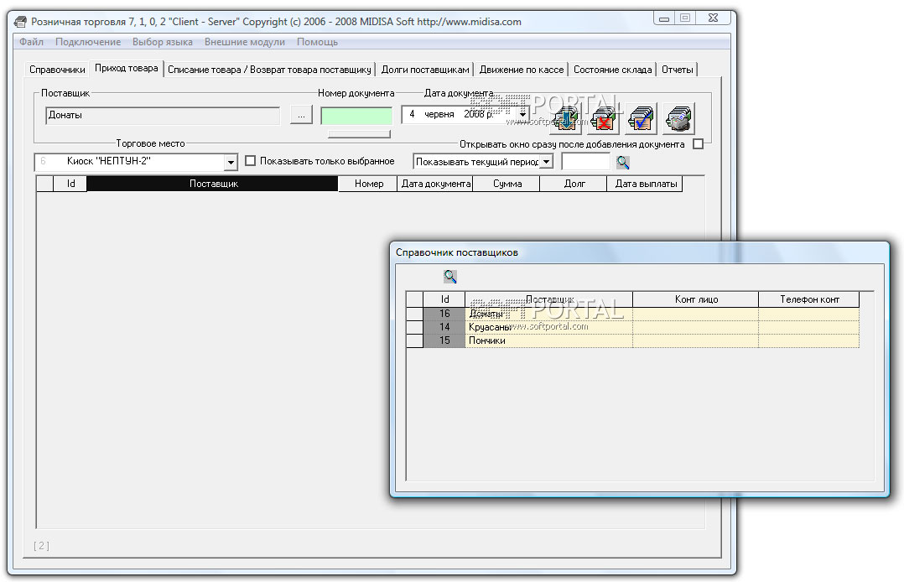Close the main Розничная торговля window
Screen dimensions: 904x582
point(713,18)
